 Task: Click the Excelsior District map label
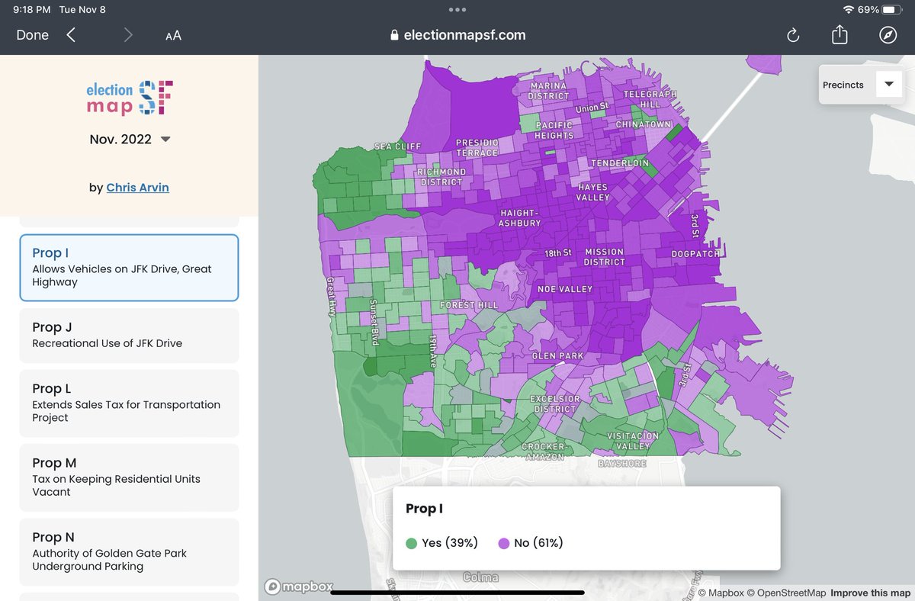click(555, 404)
